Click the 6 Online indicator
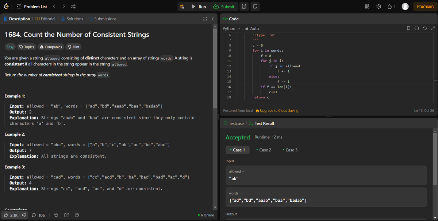This screenshot has width=438, height=221. coord(206,215)
